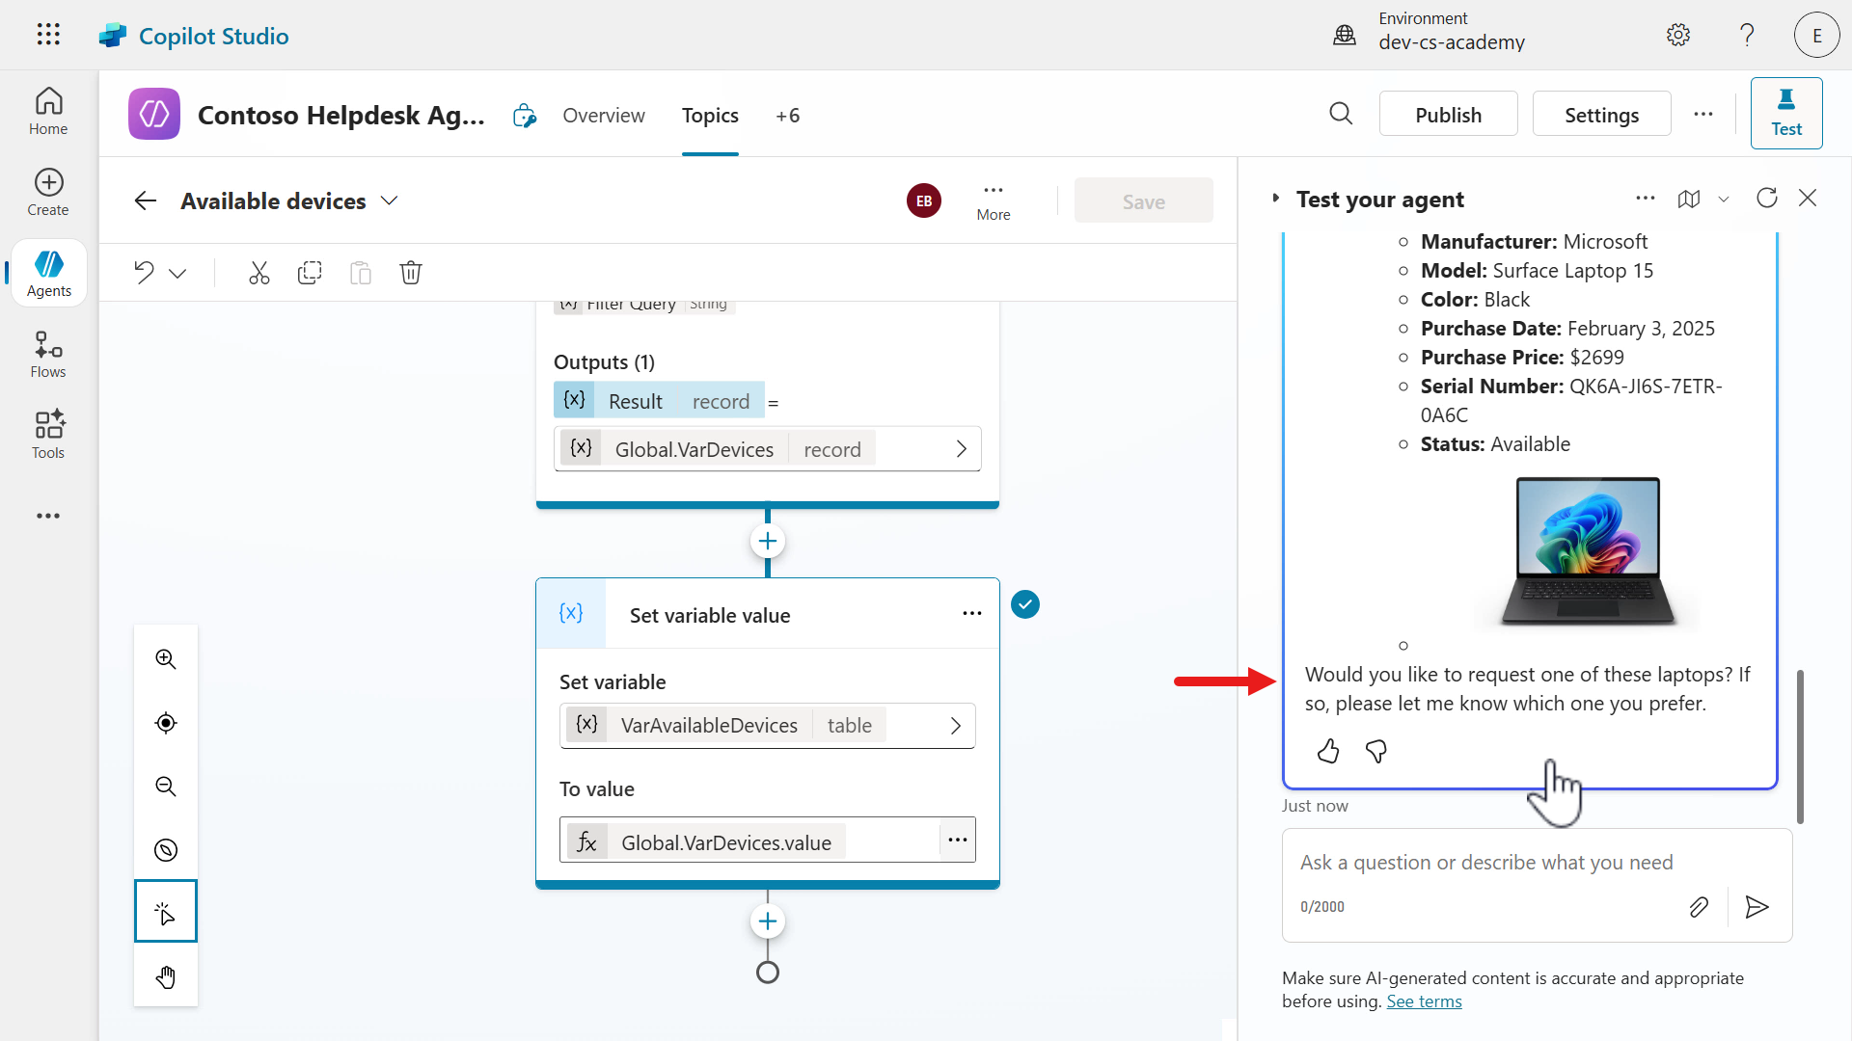Expand the VarAvailableDevices variable chevron
1852x1041 pixels.
coord(955,726)
